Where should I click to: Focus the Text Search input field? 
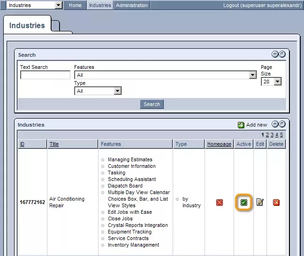(45, 75)
